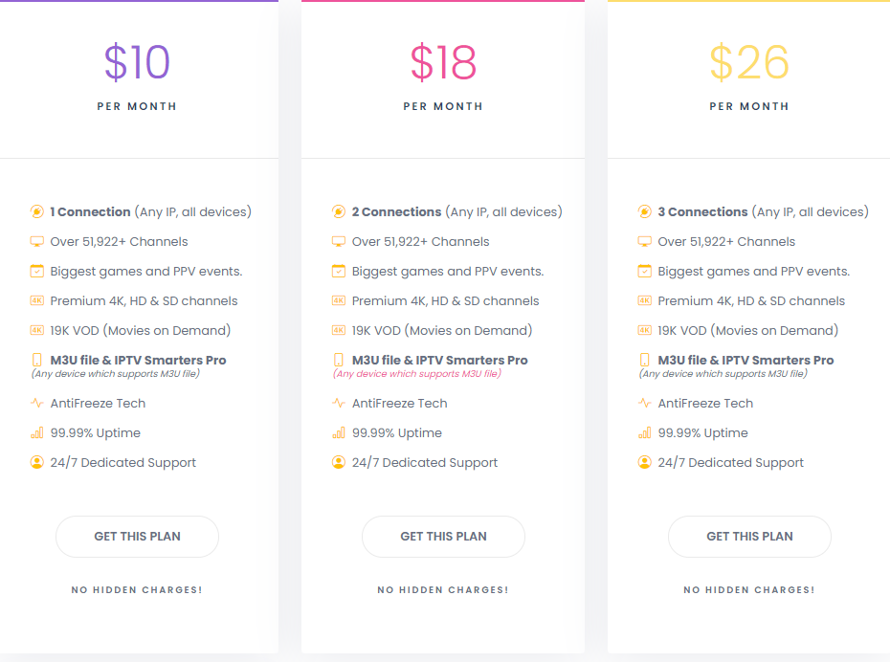Viewport: 890px width, 662px height.
Task: Click the monitor channels icon in the $18 plan
Action: pyautogui.click(x=338, y=242)
